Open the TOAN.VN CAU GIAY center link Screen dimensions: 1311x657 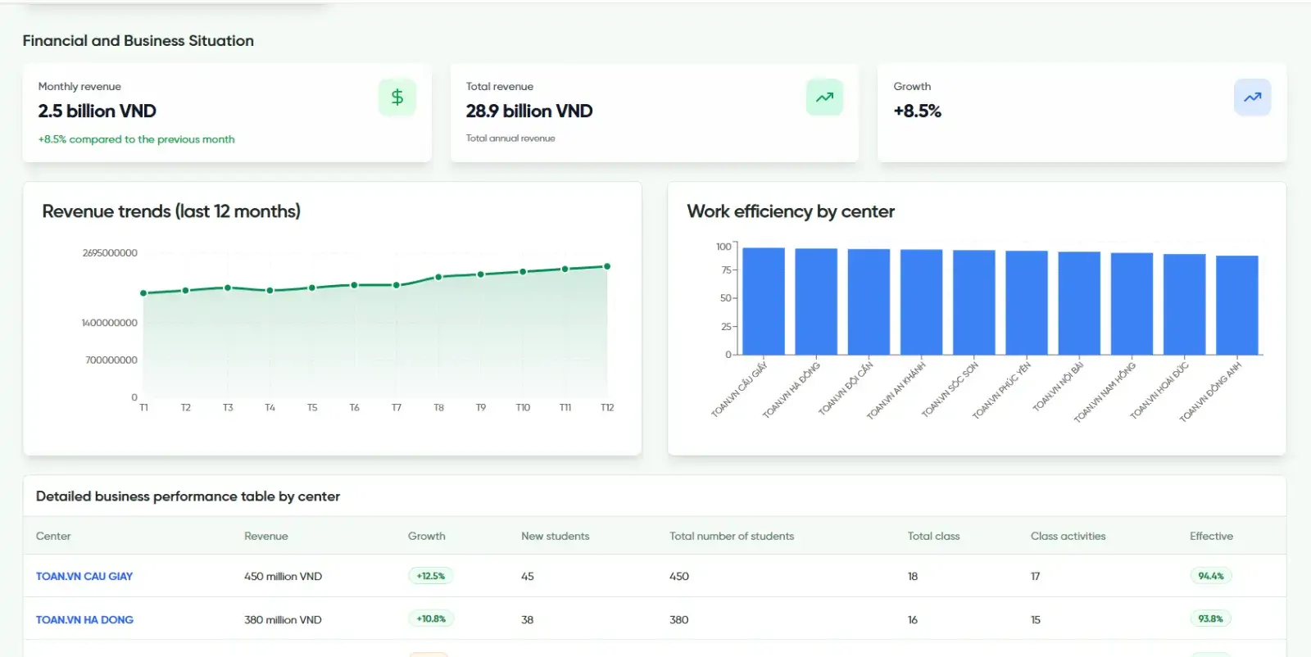[x=84, y=576]
